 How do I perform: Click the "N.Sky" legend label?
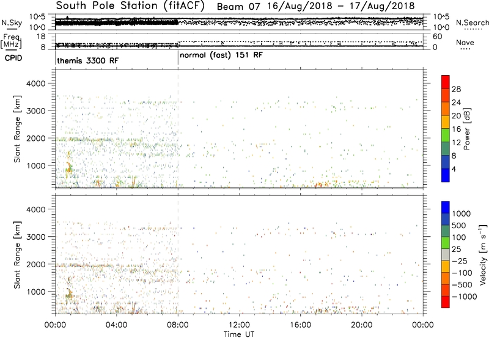(12, 23)
